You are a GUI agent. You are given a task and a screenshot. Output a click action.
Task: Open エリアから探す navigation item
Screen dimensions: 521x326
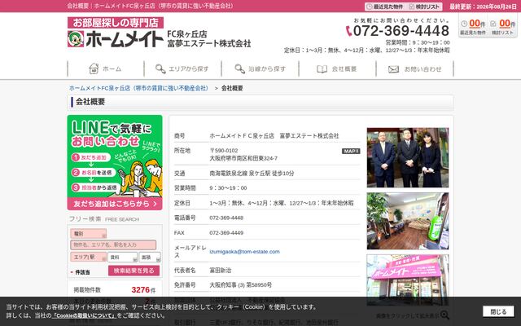pyautogui.click(x=182, y=68)
